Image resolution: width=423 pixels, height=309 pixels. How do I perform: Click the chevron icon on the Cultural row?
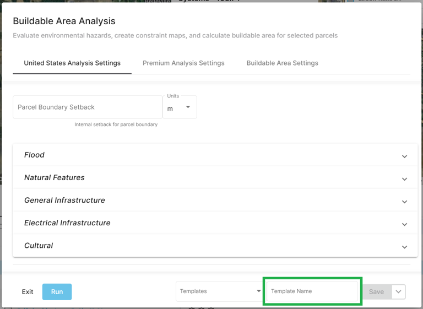tap(404, 247)
